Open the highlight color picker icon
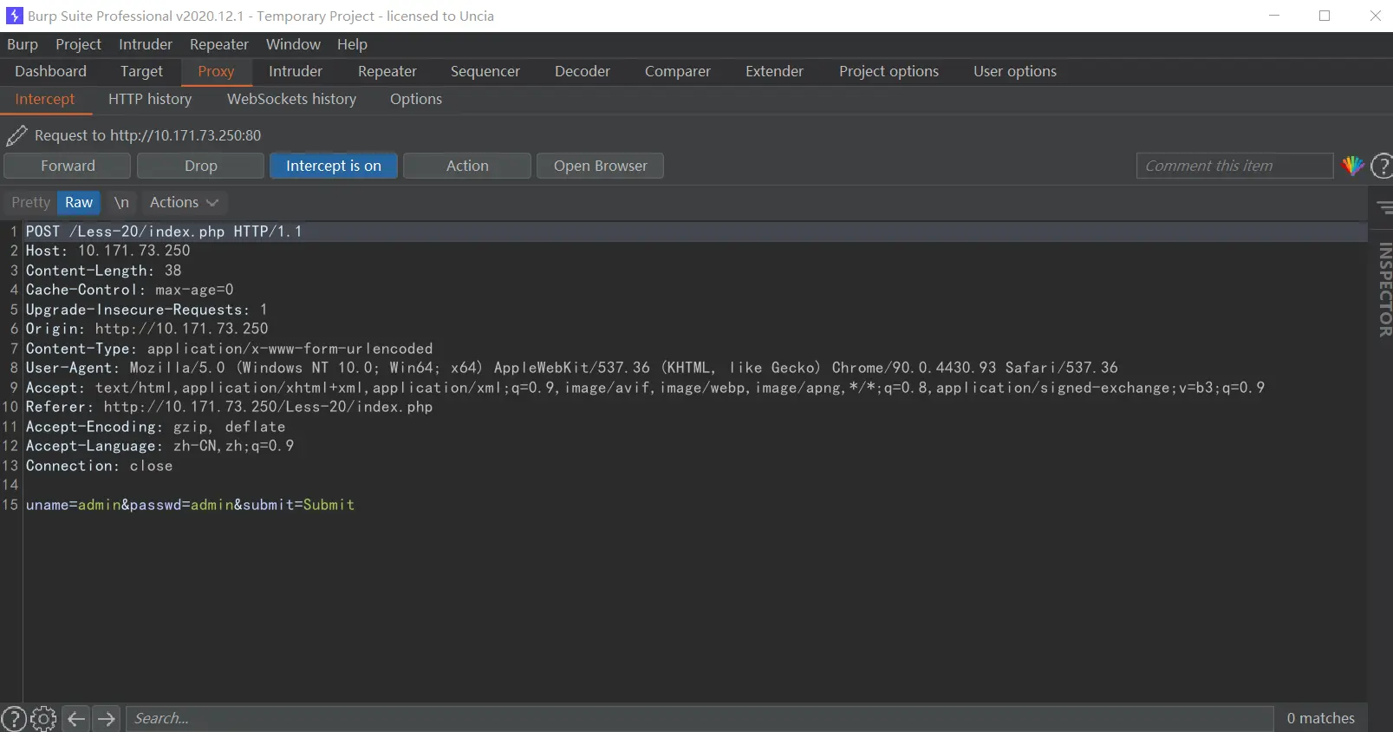 click(1352, 166)
